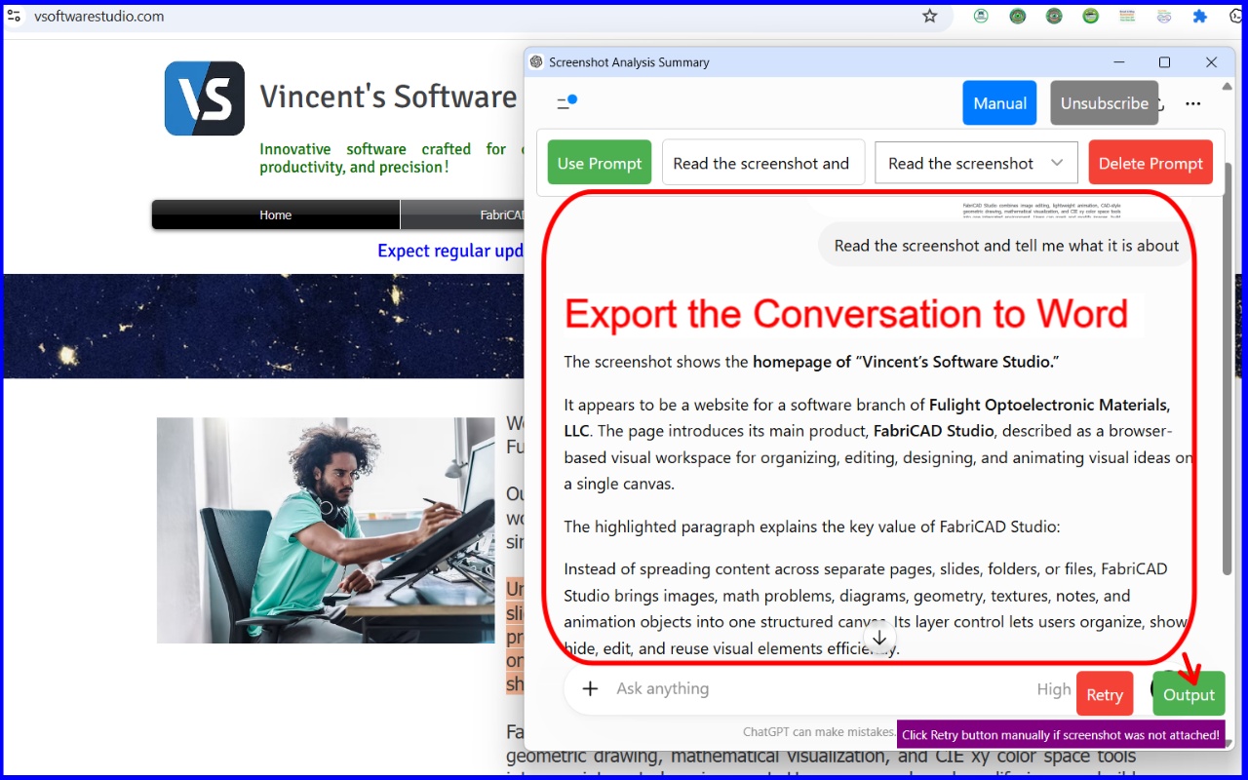Open the Extensions puzzle-piece menu
1248x780 pixels.
coord(1200,16)
